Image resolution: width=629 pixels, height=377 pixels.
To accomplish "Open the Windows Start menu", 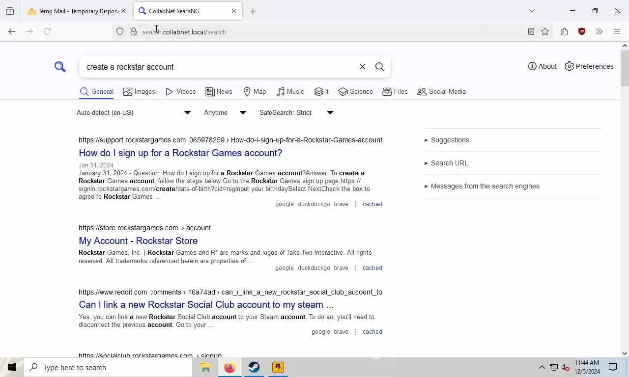I will [12, 367].
